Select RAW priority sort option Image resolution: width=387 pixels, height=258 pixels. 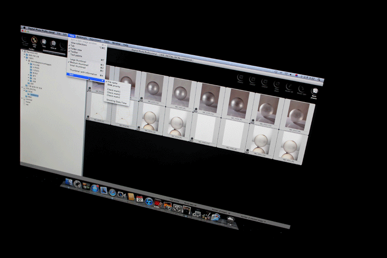pyautogui.click(x=115, y=86)
